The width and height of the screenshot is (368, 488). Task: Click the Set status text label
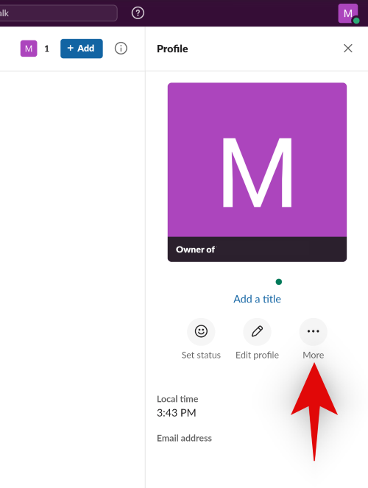tap(201, 355)
